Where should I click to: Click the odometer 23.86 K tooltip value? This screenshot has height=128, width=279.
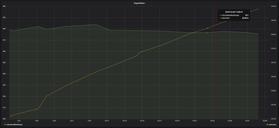245,18
